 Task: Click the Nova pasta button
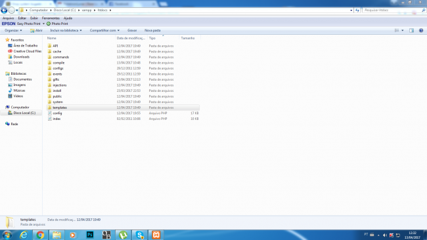click(x=152, y=30)
